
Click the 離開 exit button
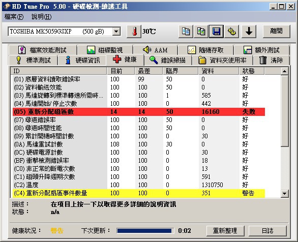pos(276,31)
